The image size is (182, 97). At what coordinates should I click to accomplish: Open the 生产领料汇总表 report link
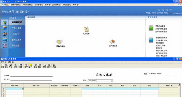(161, 53)
